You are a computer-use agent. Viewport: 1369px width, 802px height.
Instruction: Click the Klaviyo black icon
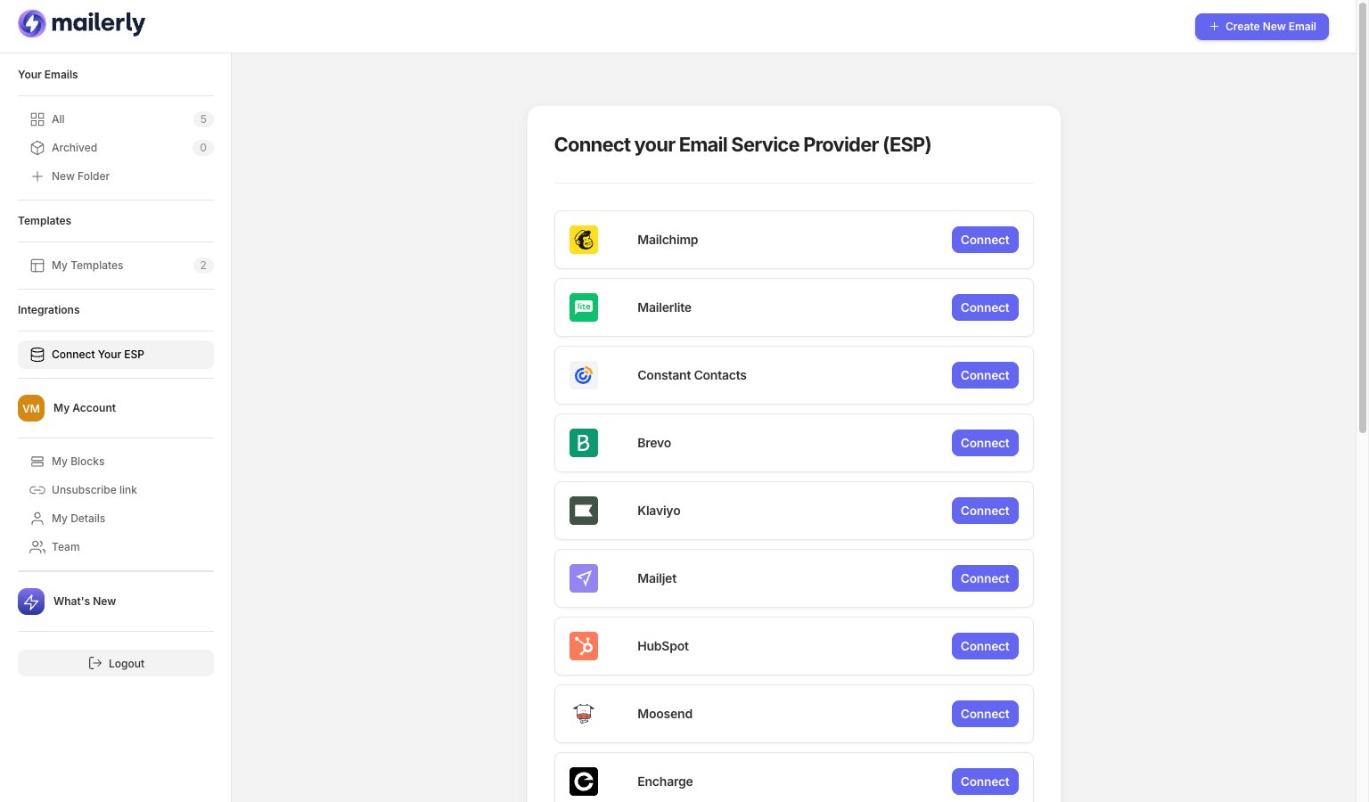tap(584, 511)
